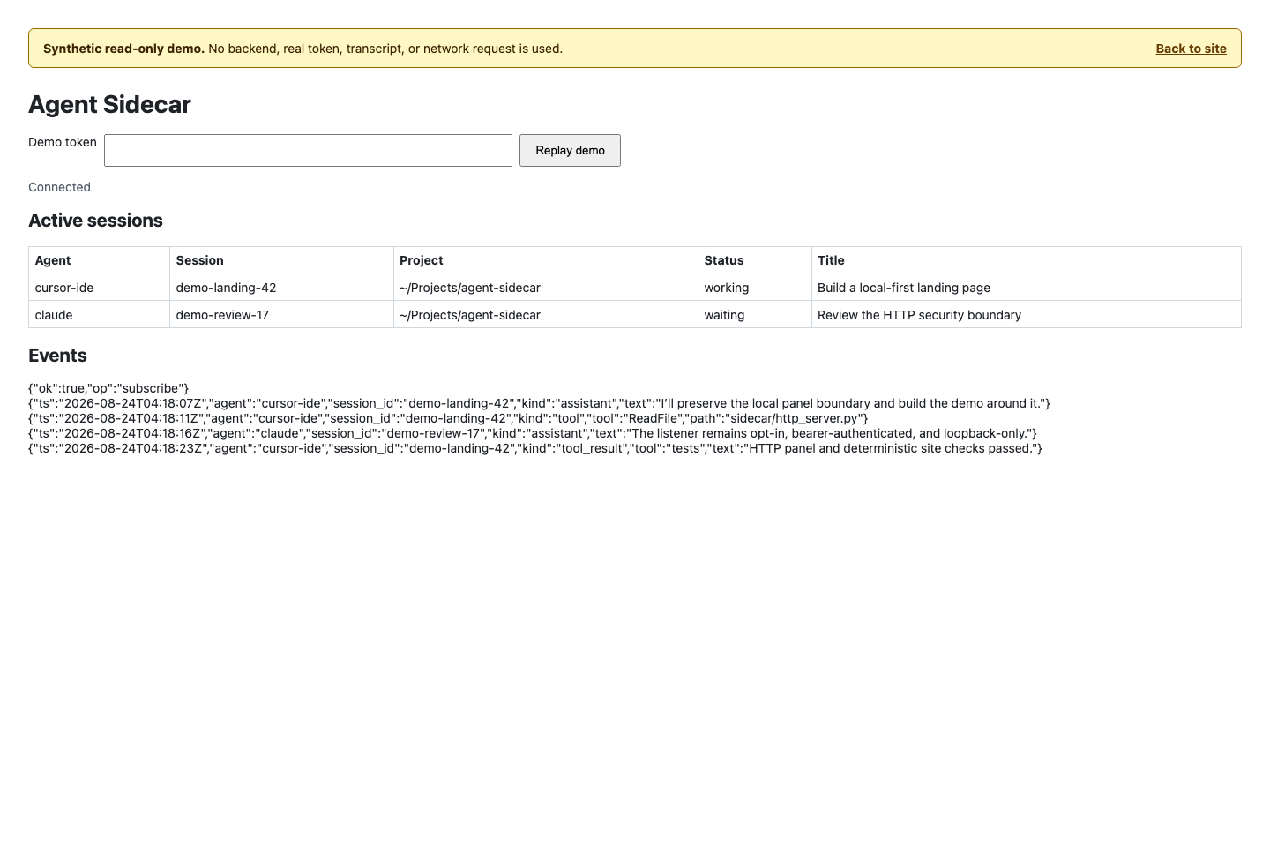Click the Active sessions heading
Viewport: 1270px width, 847px height.
tap(95, 221)
